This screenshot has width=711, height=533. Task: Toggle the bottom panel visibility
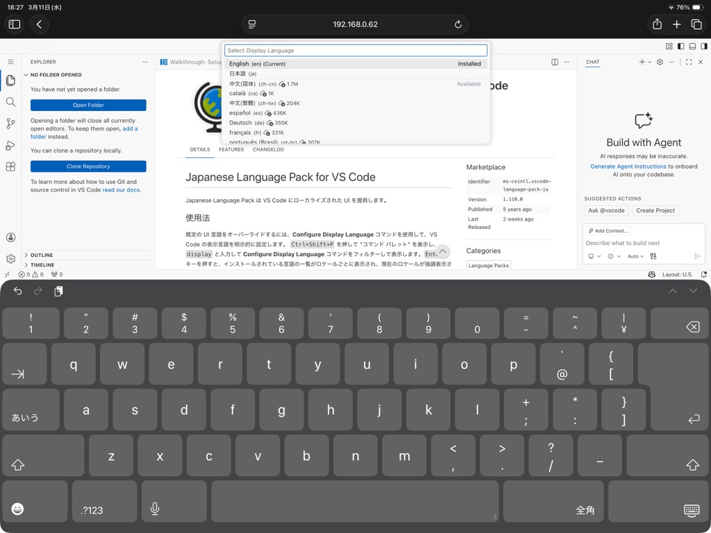point(692,46)
